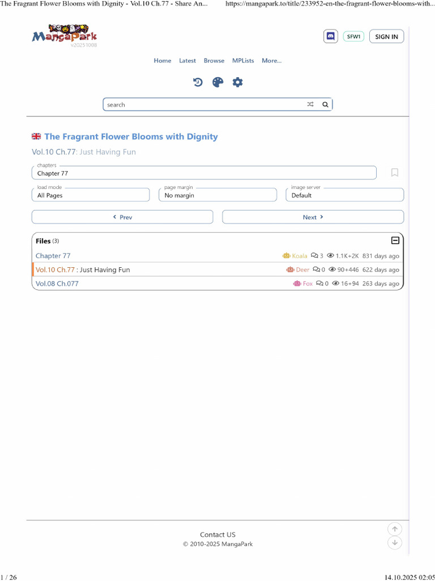Go to previous chapter with Prev
435x581 pixels.
(x=122, y=217)
